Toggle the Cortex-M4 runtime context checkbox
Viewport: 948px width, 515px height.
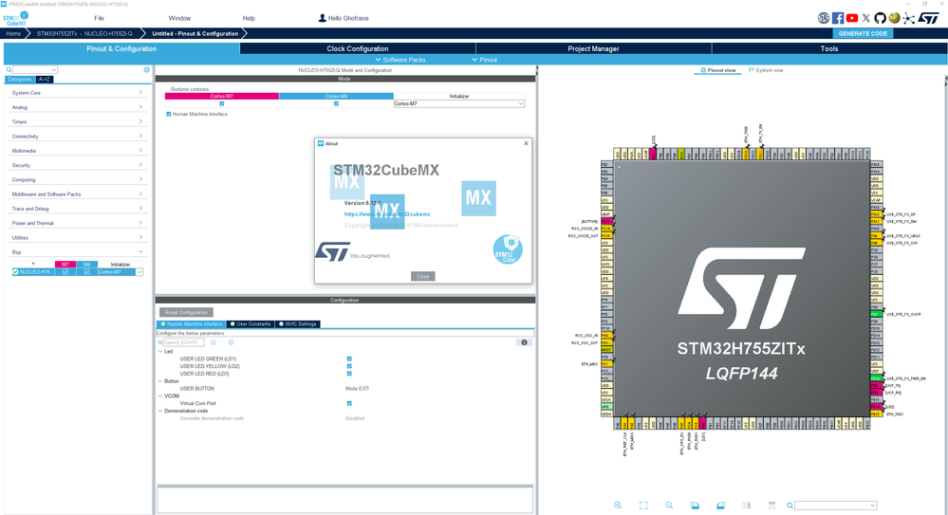(x=336, y=103)
